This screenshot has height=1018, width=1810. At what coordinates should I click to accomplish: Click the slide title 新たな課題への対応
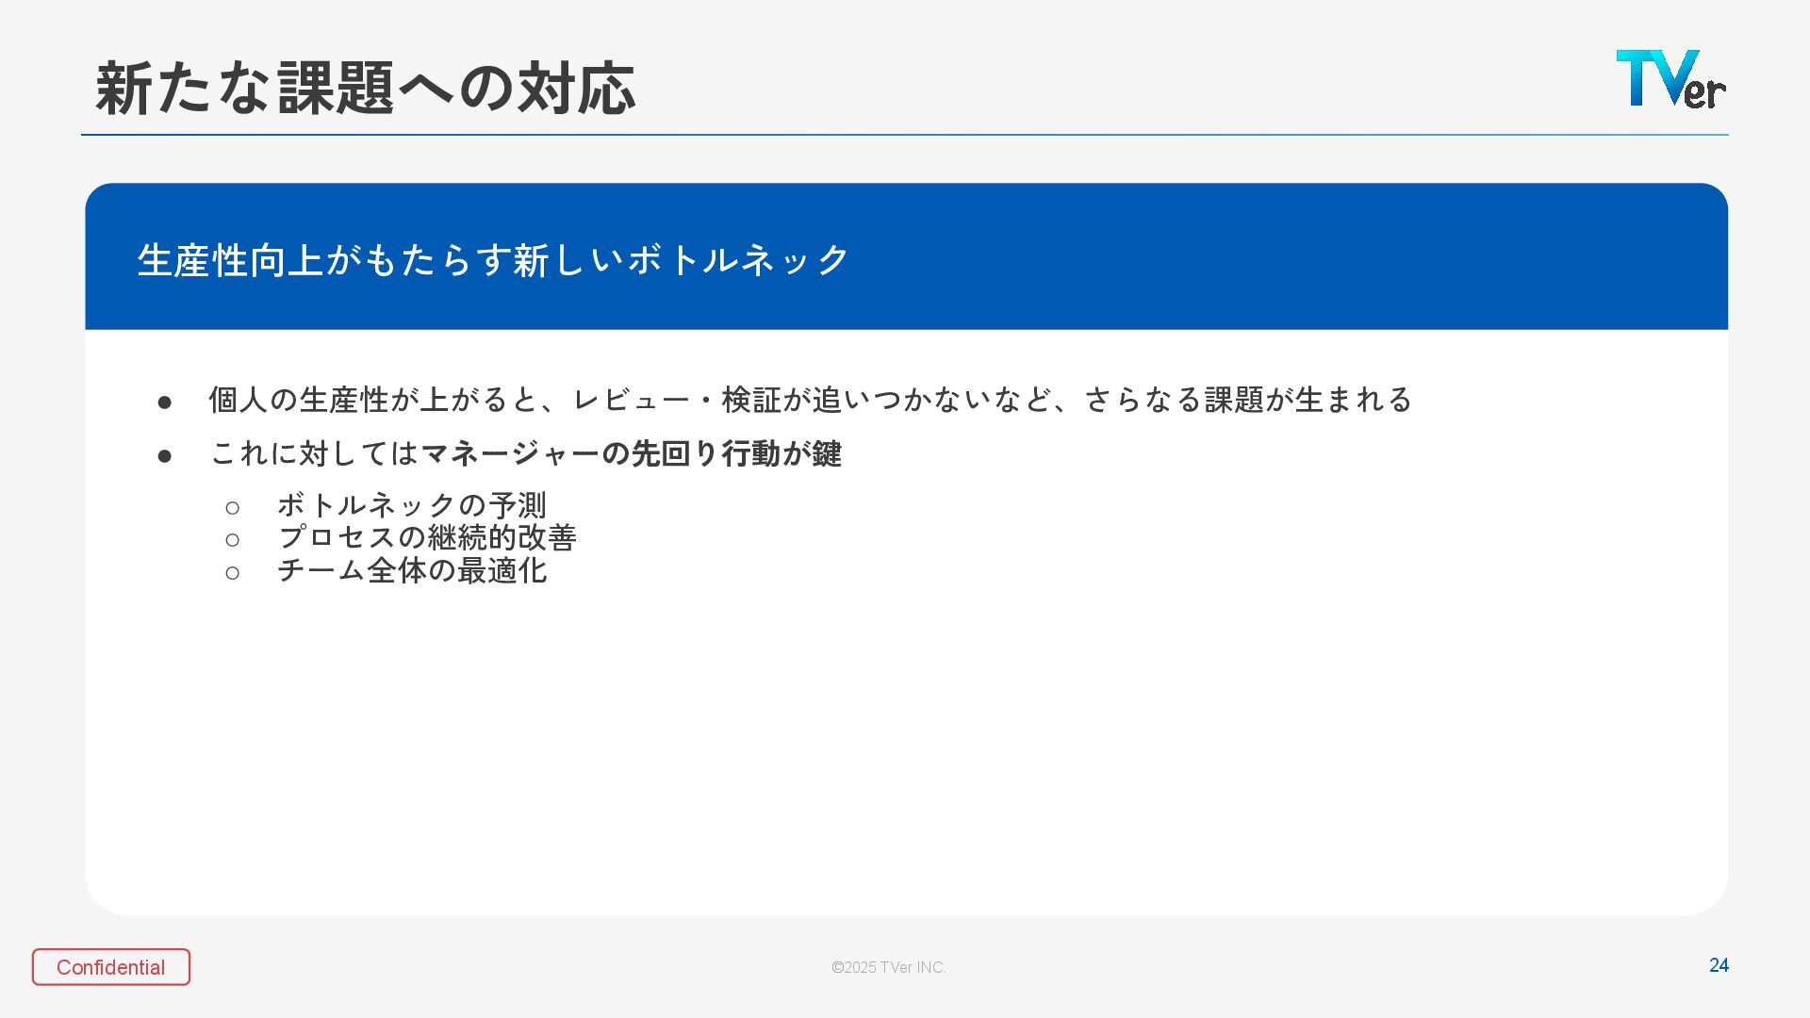click(365, 89)
